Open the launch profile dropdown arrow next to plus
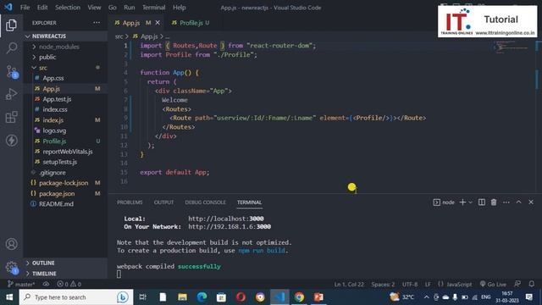Screen dimensions: 542x305 (470, 202)
